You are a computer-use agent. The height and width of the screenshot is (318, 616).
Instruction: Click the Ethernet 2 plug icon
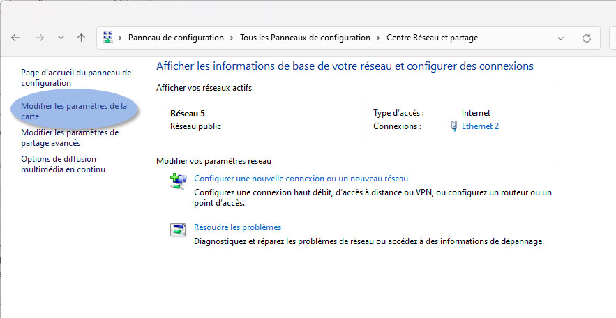pos(453,126)
